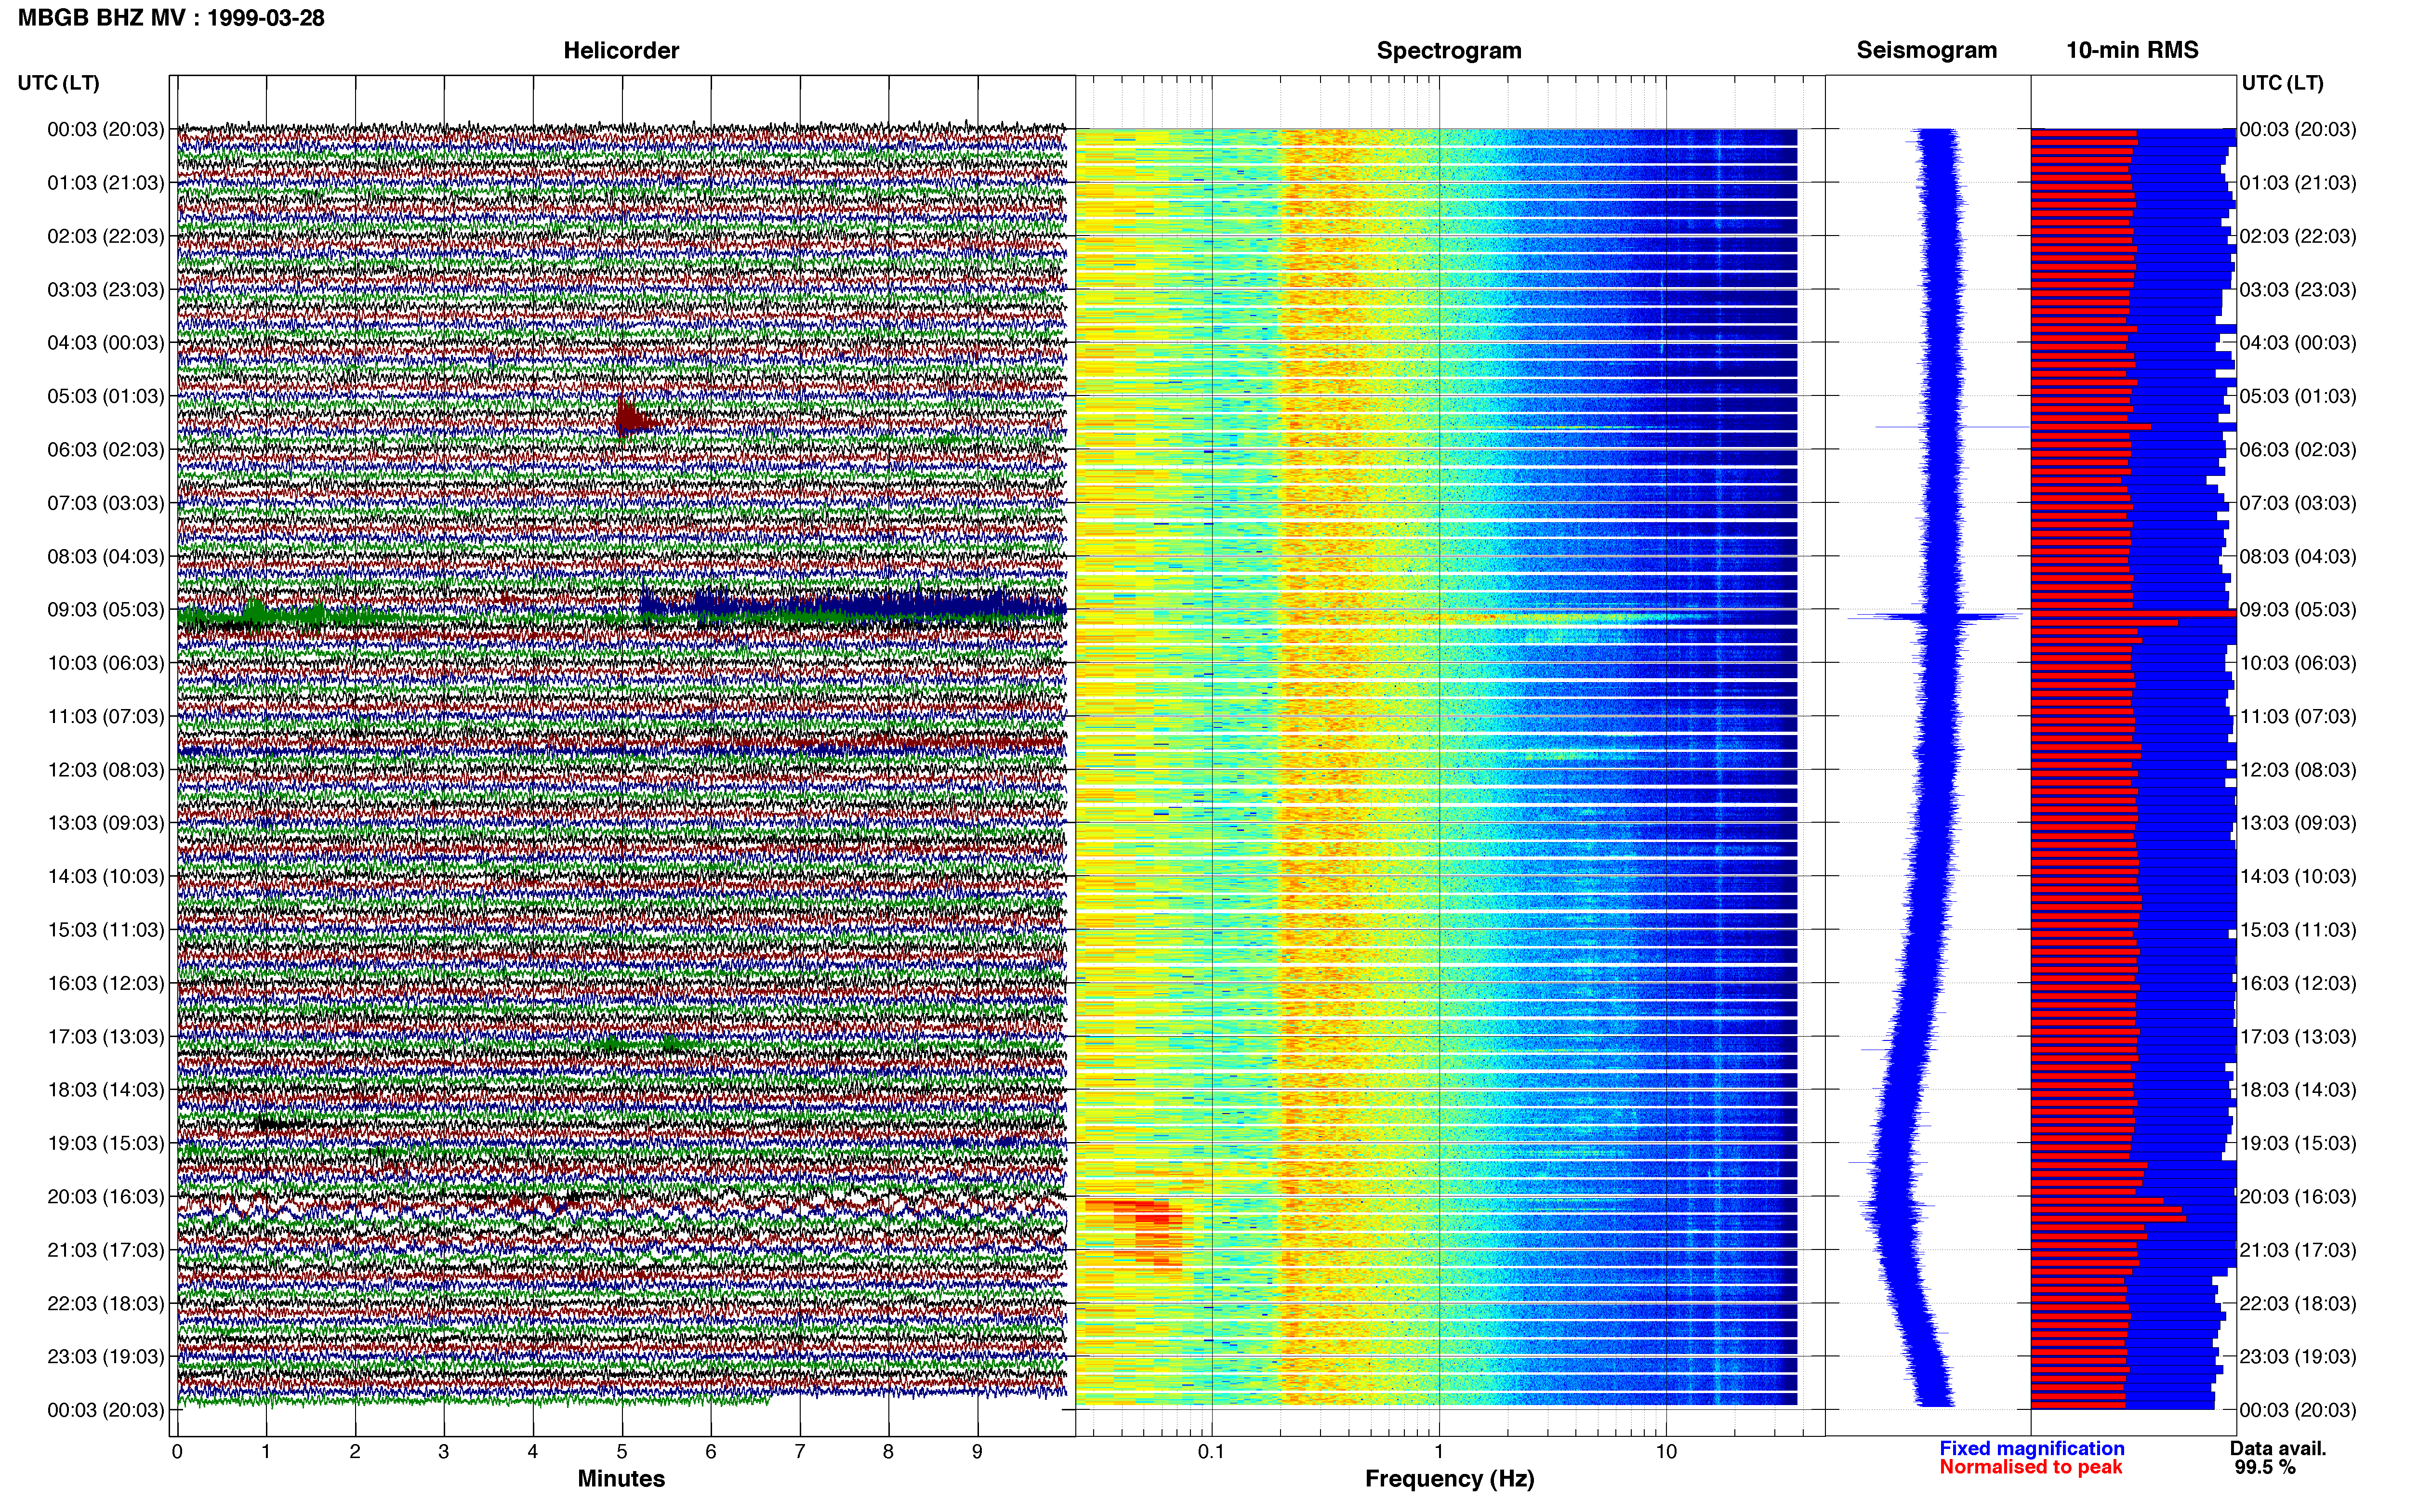Select left time label '18:03 (14:03)'
Image resolution: width=2418 pixels, height=1512 pixels.
click(105, 1090)
